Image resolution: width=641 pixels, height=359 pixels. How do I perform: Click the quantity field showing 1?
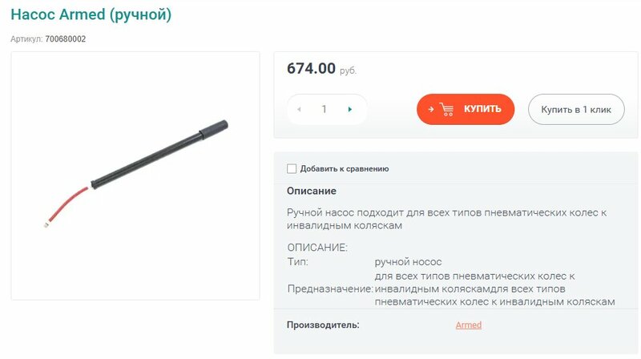pos(325,109)
